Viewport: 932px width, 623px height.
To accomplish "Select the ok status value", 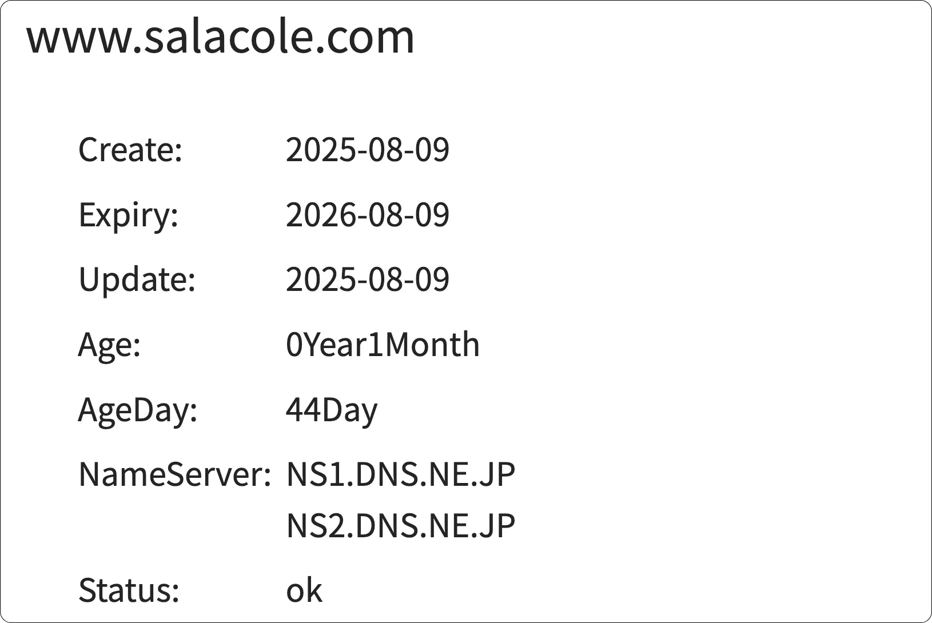I will (x=304, y=590).
